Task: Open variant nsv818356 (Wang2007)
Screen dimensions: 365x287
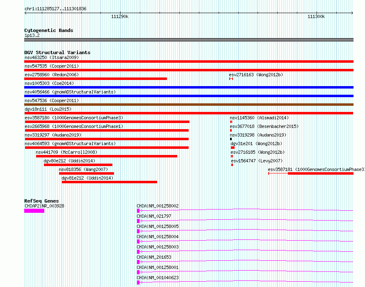Action: (83, 169)
